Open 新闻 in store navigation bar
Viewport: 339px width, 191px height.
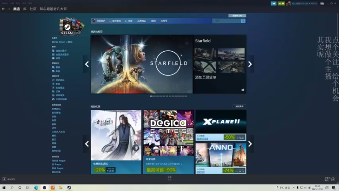click(153, 21)
